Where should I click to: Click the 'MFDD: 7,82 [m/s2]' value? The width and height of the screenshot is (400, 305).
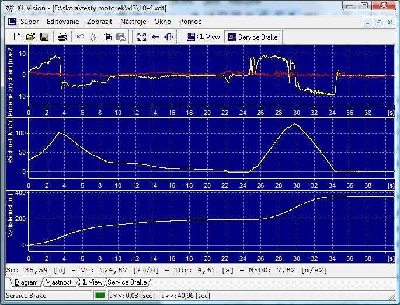point(288,270)
